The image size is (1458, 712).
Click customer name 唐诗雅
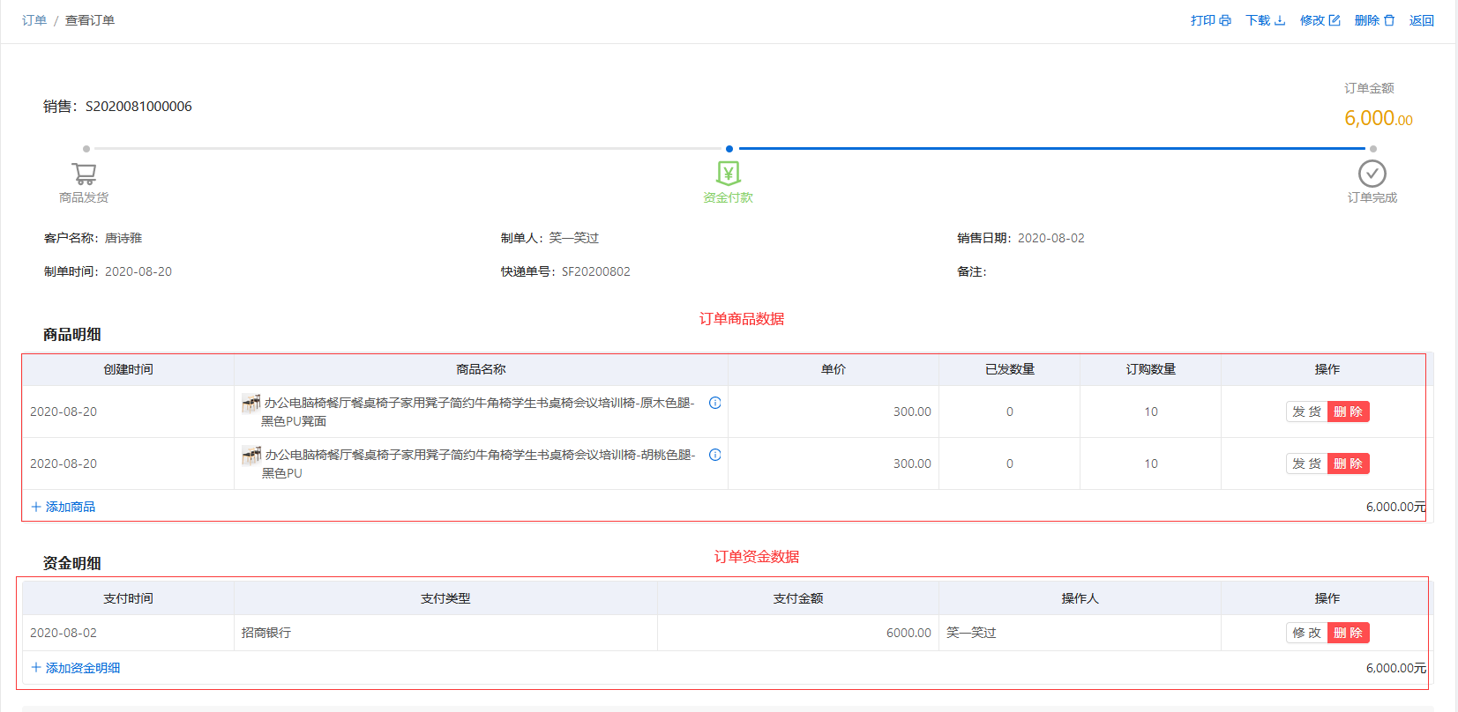pyautogui.click(x=123, y=238)
